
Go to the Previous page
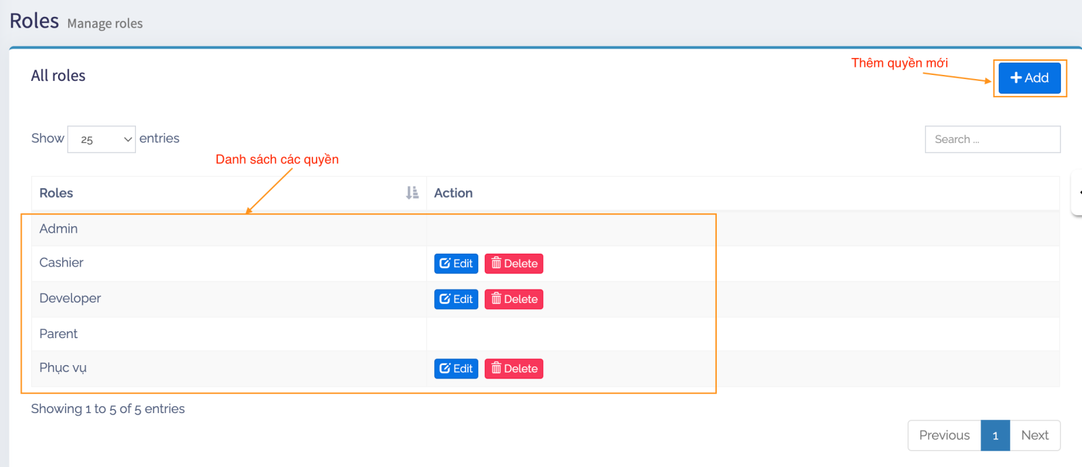click(x=944, y=435)
